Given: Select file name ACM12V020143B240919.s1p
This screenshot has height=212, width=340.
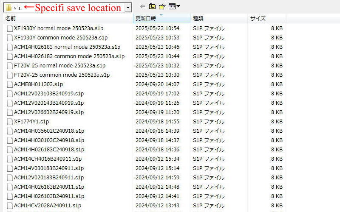Looking at the screenshot, I should coord(49,103).
